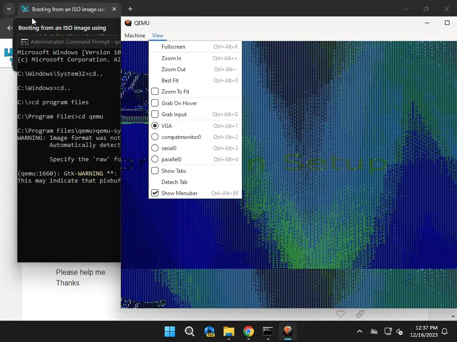Select the Booting from an ISO image tab
The image size is (457, 342).
69,9
